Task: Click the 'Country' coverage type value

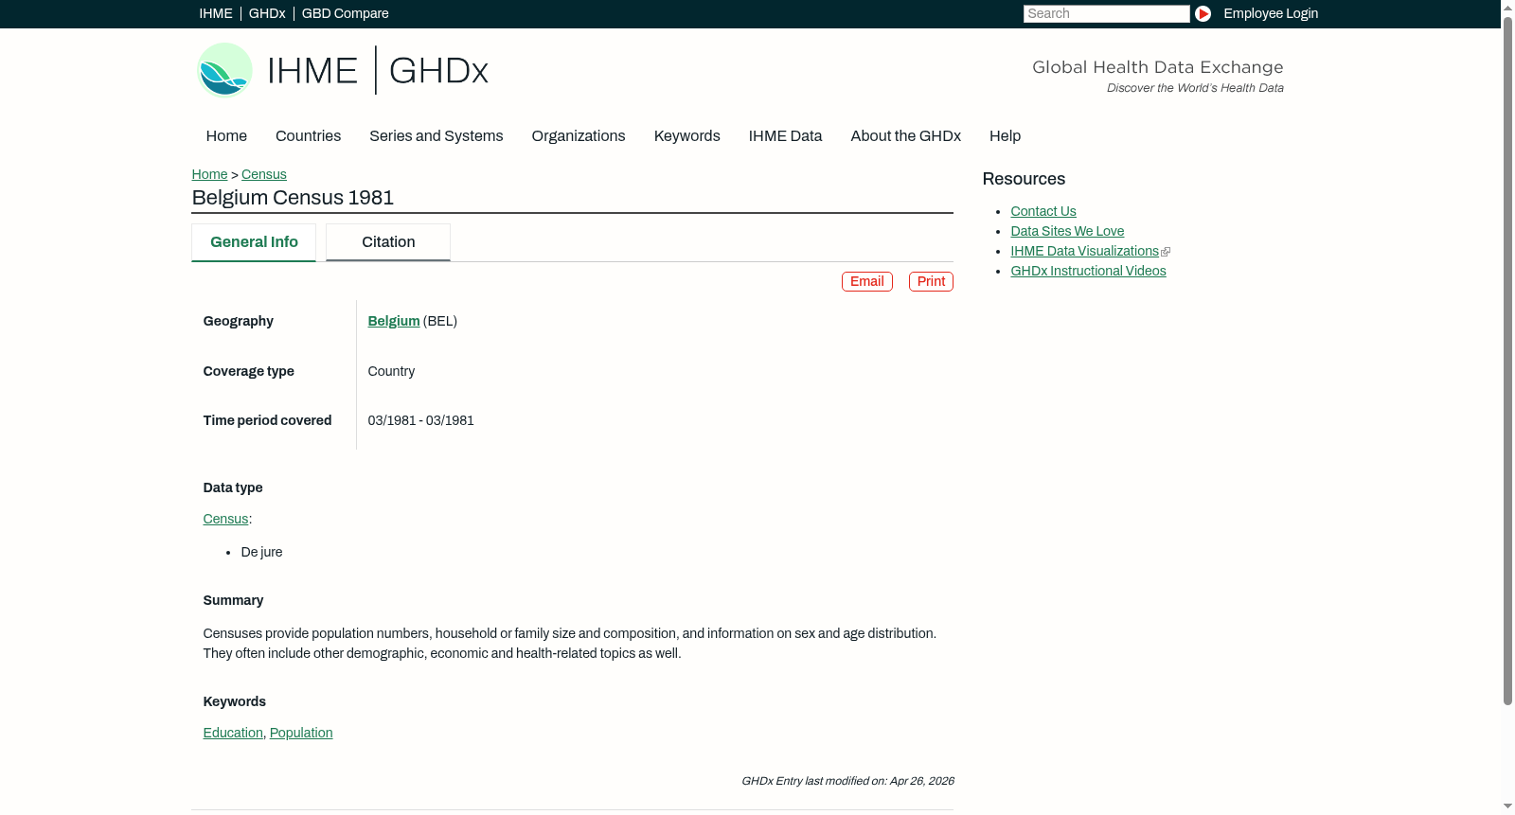Action: coord(391,371)
